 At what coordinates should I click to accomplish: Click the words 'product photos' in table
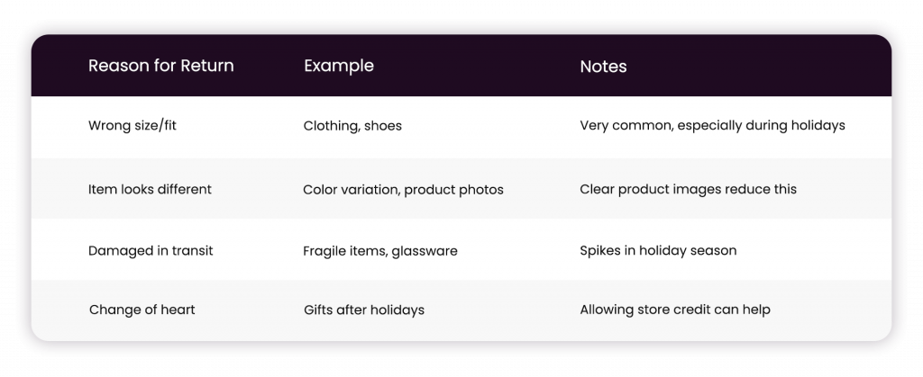tap(453, 190)
